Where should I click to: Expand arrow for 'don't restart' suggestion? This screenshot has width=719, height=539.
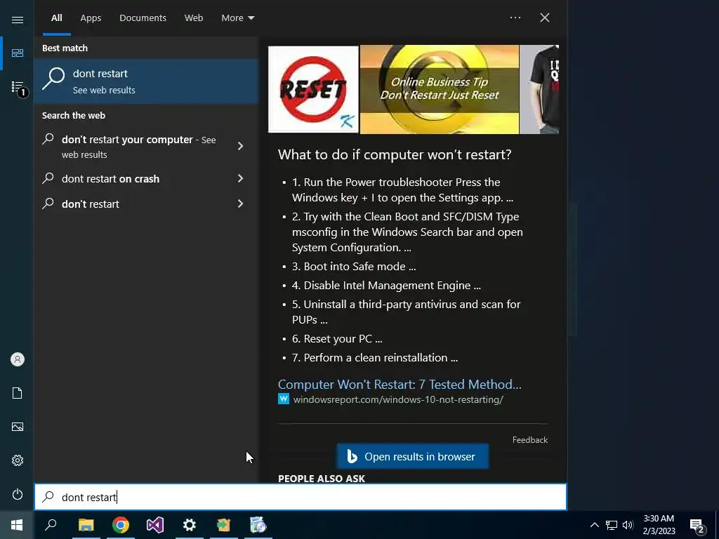coord(240,204)
